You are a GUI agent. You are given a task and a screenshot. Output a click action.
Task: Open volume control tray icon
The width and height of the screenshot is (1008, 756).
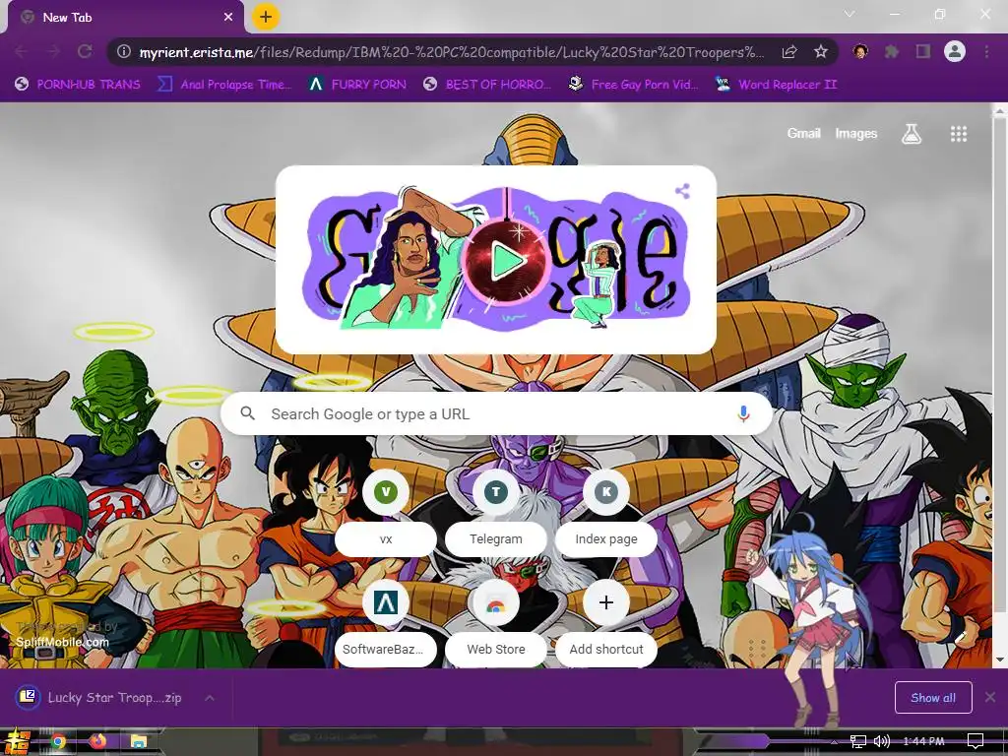882,741
